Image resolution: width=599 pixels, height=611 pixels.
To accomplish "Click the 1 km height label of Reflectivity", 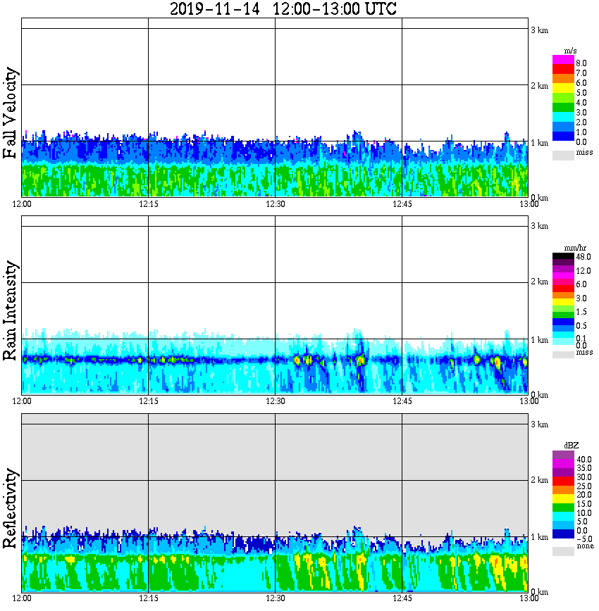I will point(539,537).
